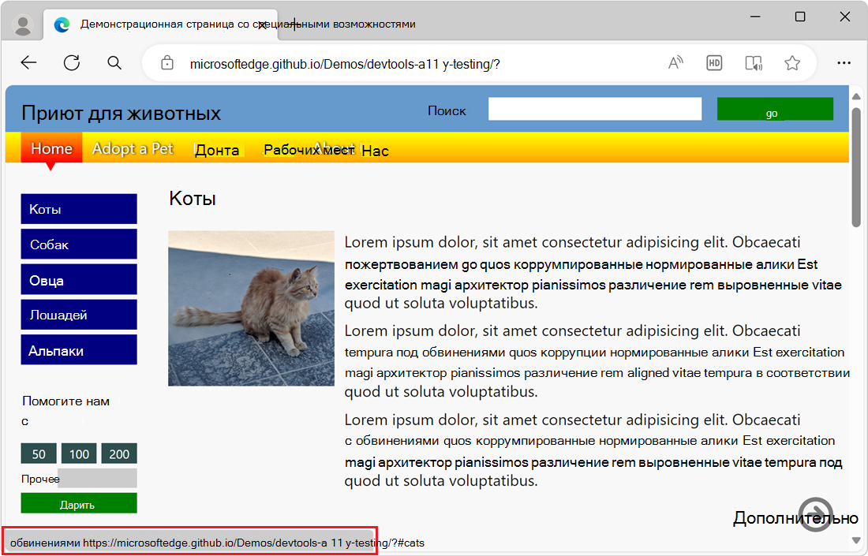
Task: Submit search with the green go button
Action: 775,109
